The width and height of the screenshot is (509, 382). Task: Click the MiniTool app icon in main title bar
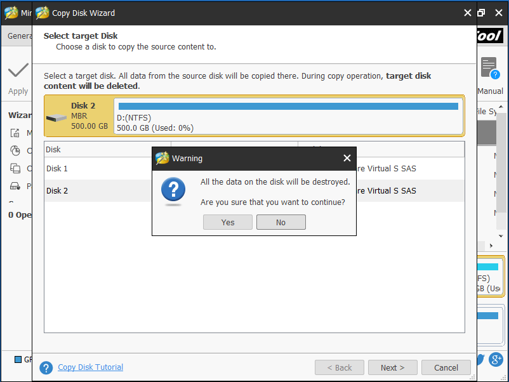(x=11, y=13)
